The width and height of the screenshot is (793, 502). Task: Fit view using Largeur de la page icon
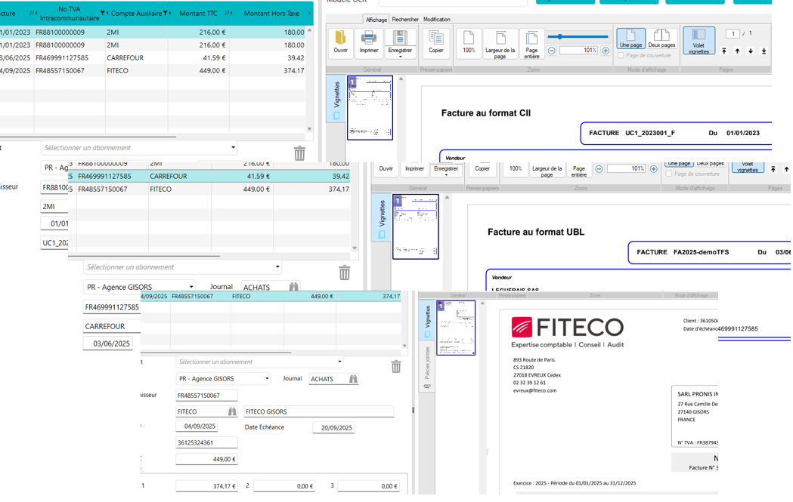click(x=500, y=43)
